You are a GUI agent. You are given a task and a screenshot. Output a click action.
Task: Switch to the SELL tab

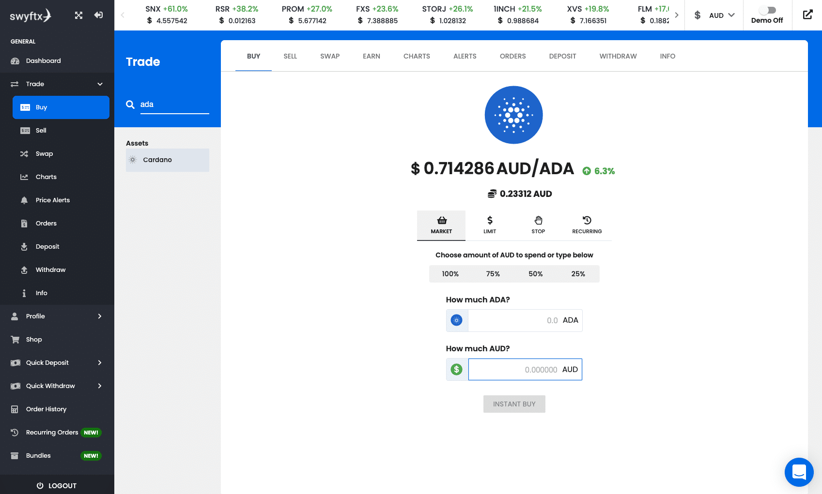point(290,56)
